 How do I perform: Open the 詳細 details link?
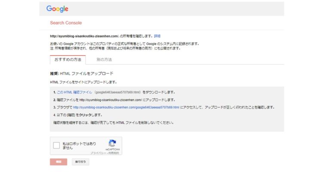tap(157, 36)
